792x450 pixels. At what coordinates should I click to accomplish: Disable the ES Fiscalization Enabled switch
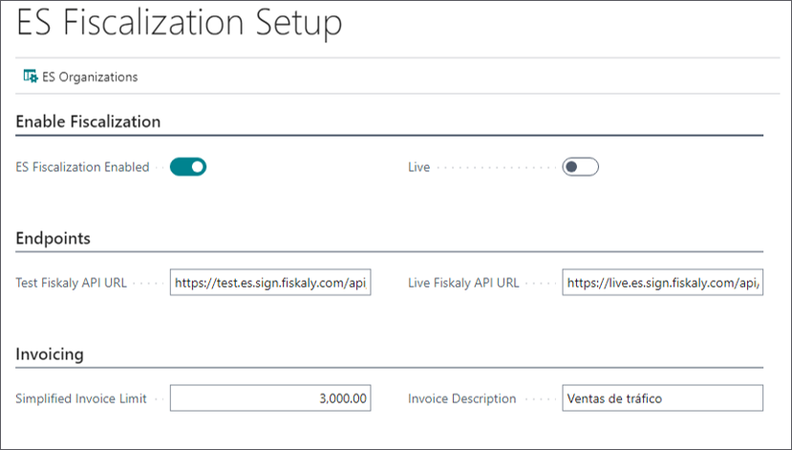click(x=188, y=166)
